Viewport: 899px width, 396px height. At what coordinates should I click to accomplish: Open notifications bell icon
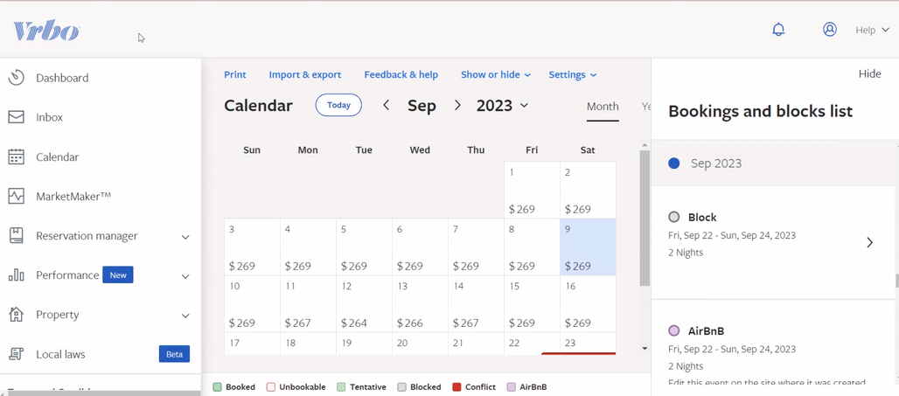778,30
